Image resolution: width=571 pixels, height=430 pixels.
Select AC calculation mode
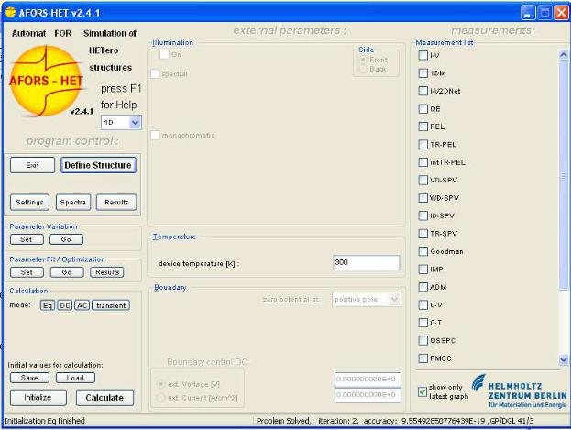click(82, 305)
